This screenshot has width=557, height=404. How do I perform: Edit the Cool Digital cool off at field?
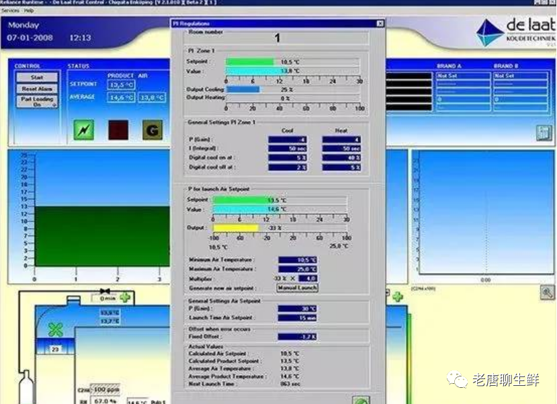pos(288,167)
